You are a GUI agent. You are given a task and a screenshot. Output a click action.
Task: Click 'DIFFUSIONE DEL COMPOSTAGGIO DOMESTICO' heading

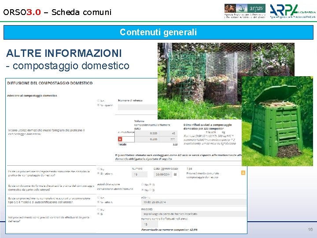(50, 83)
